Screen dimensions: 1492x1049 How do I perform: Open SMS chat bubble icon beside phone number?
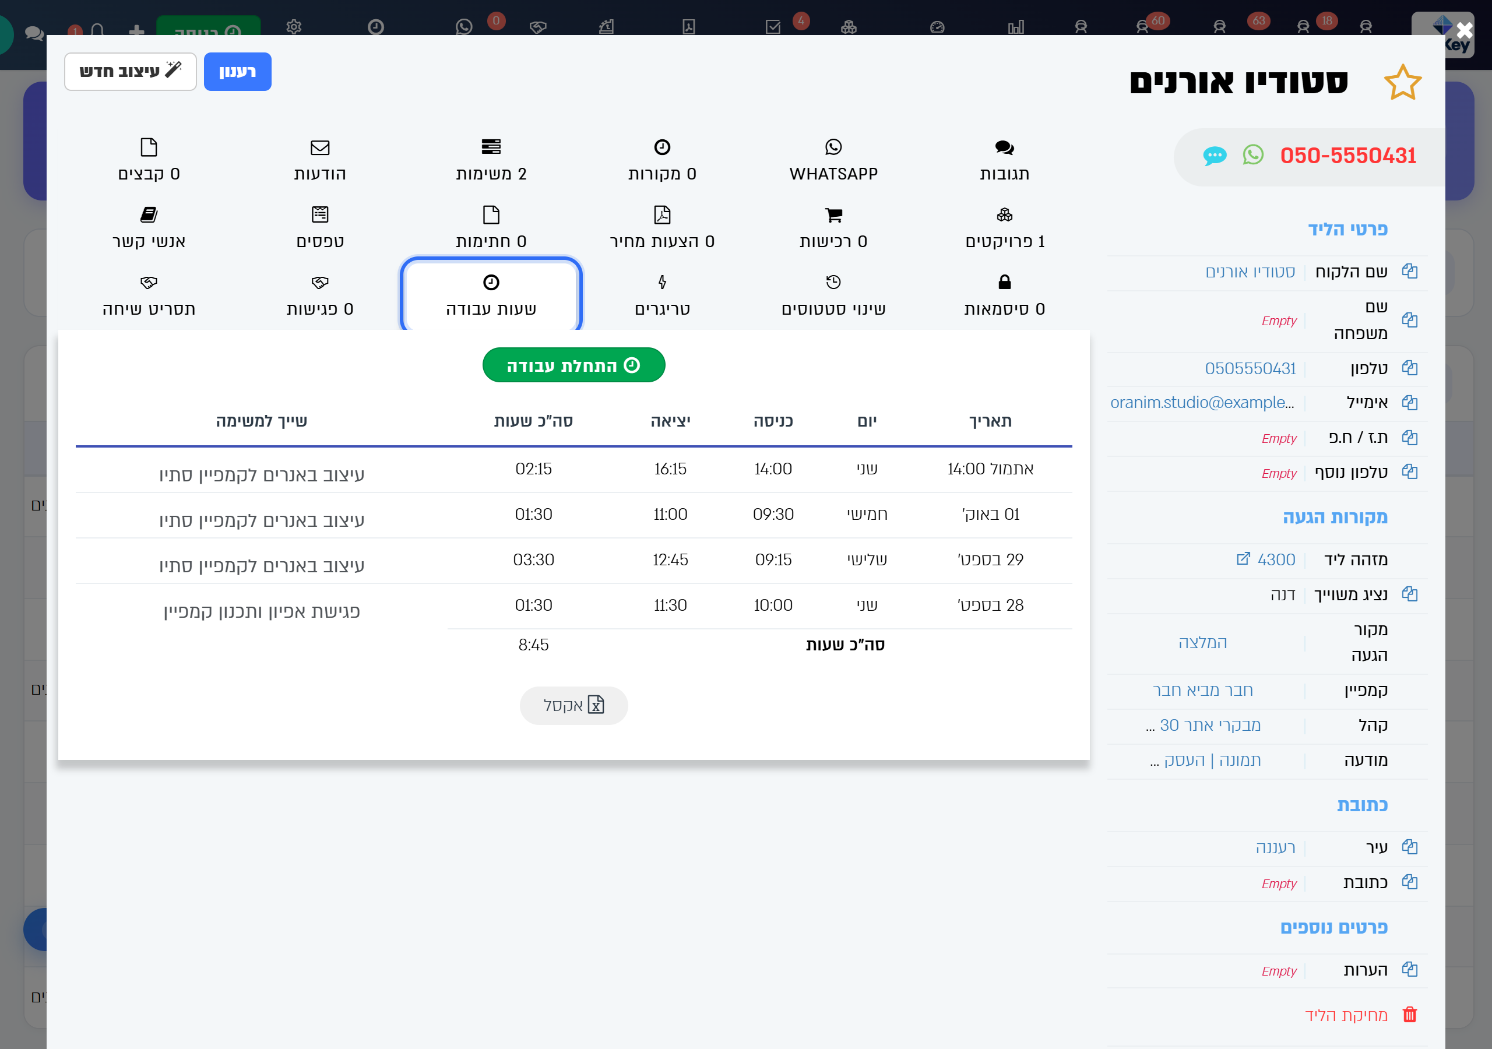(x=1214, y=156)
